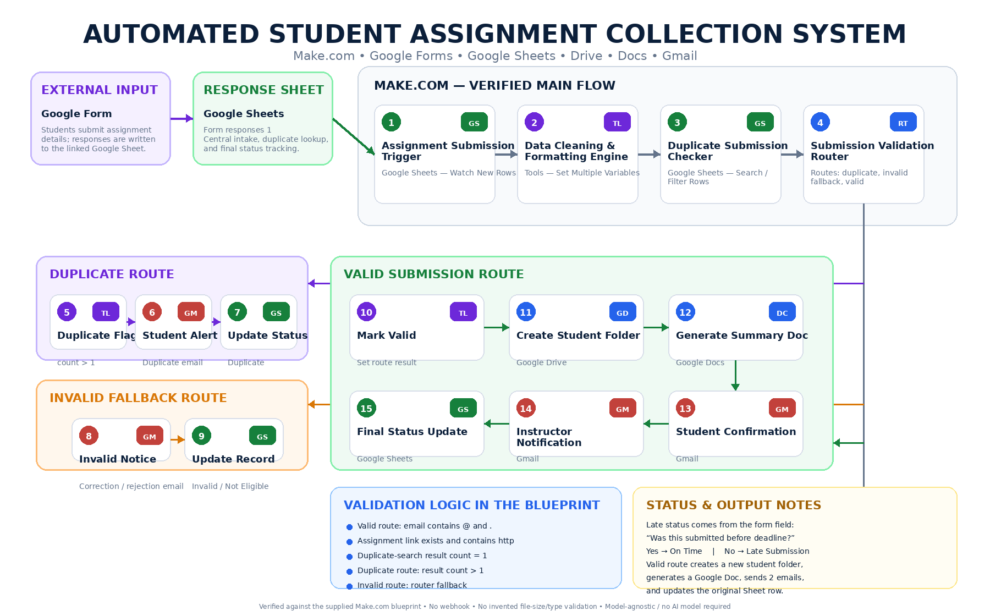Click the Generate Summary Doc title
Viewport: 990px width, 616px height.
pyautogui.click(x=742, y=335)
